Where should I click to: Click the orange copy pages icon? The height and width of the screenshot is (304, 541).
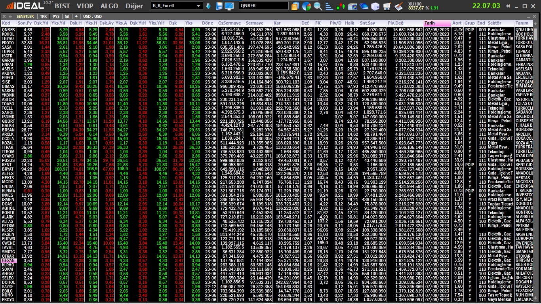point(295,6)
